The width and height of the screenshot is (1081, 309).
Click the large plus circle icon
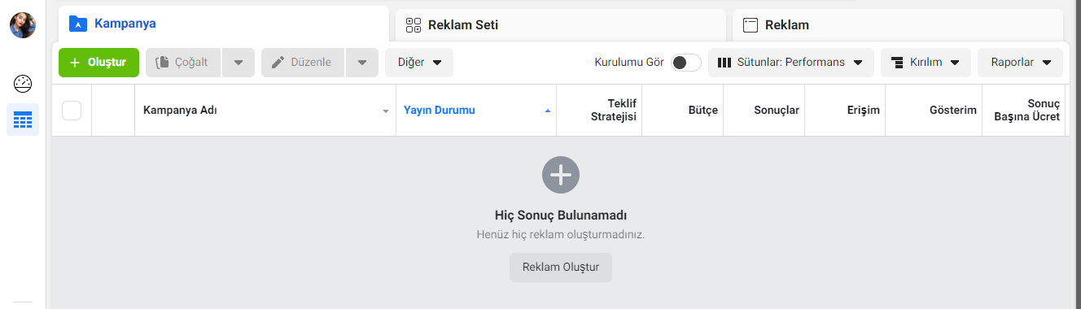(561, 175)
